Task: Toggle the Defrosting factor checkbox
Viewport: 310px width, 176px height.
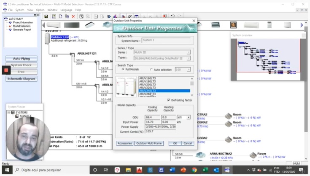Action: (169, 100)
